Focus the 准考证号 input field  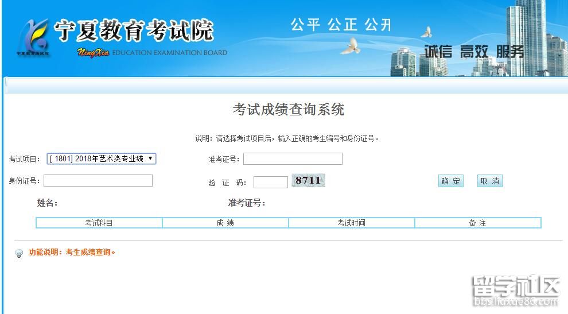(x=293, y=159)
